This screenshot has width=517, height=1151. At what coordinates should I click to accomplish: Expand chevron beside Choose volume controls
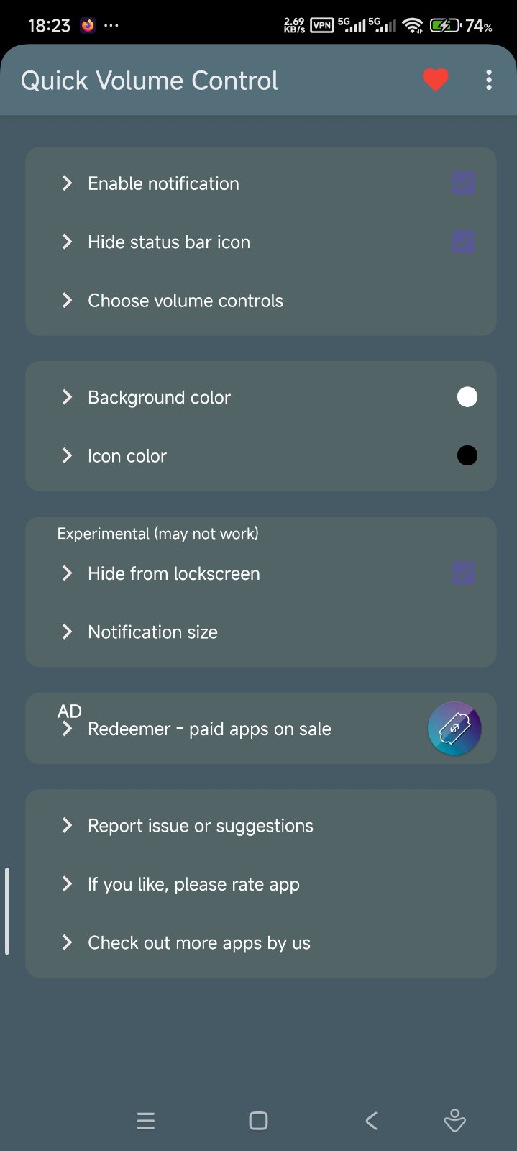pyautogui.click(x=67, y=300)
